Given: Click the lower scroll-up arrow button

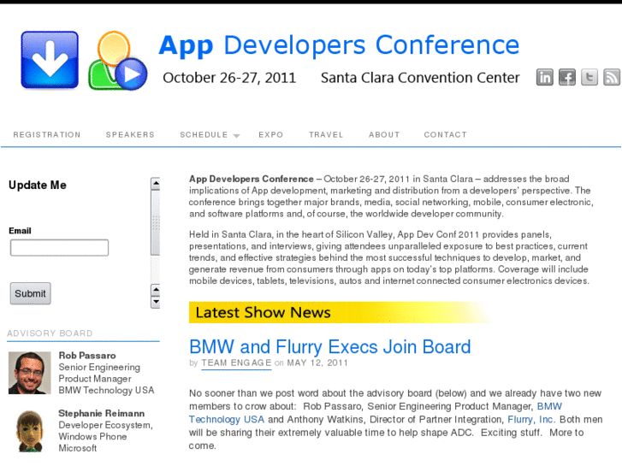Looking at the screenshot, I should point(156,290).
